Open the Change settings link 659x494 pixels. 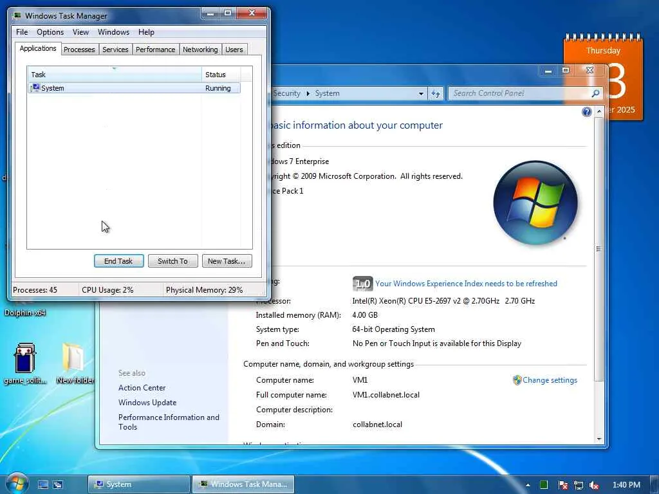(x=550, y=380)
